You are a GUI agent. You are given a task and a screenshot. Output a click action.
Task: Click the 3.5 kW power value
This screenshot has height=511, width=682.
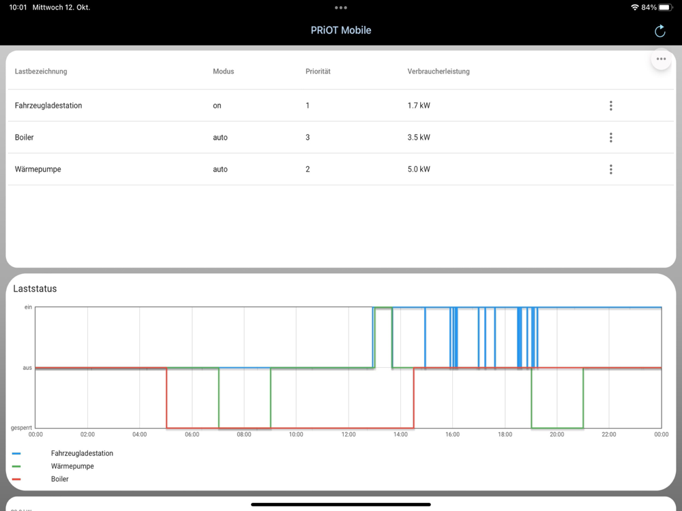(419, 138)
